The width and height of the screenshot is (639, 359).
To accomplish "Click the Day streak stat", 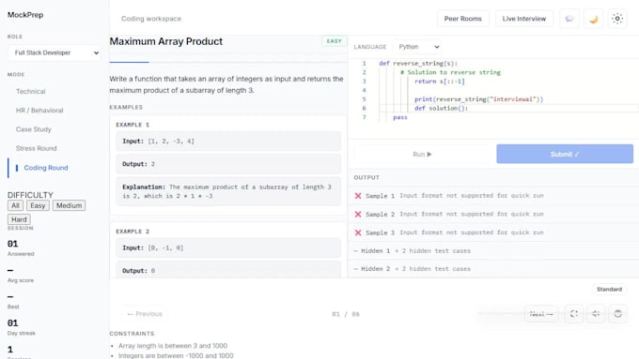I will coord(22,327).
